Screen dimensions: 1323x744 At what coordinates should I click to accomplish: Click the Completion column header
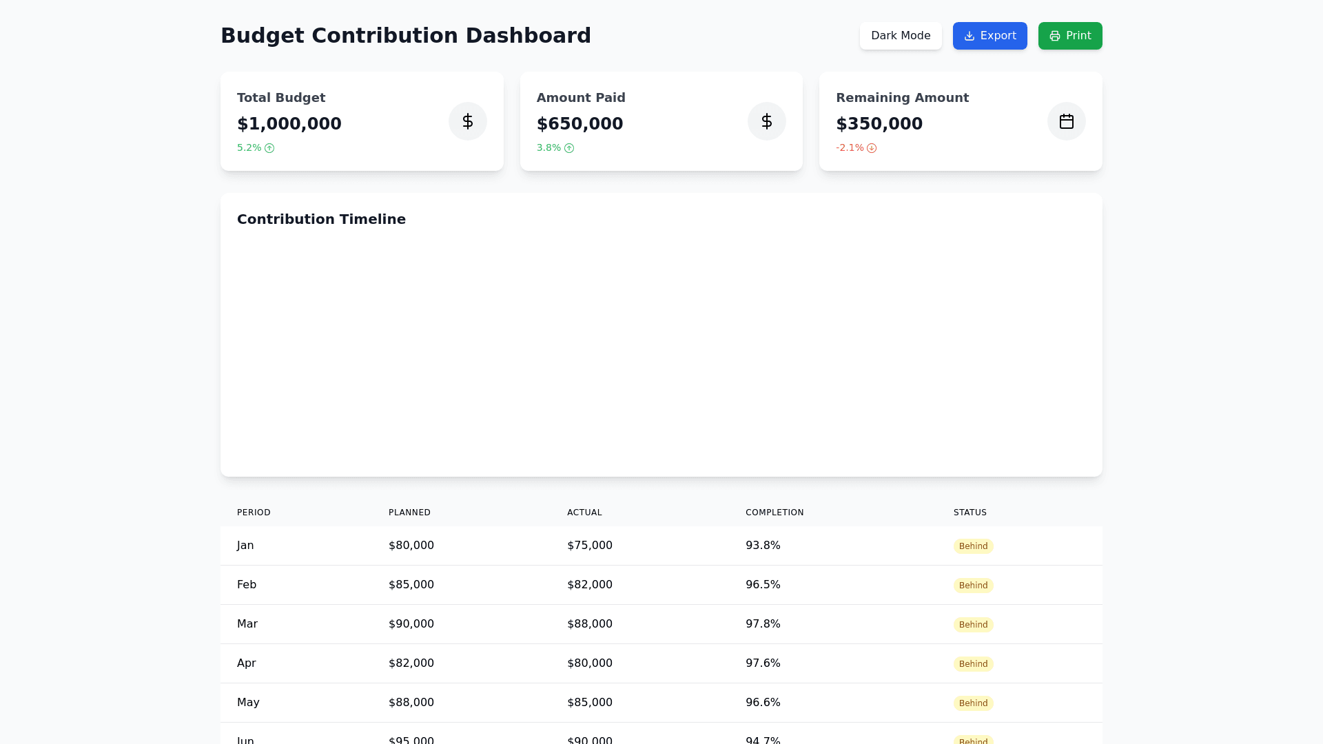click(775, 513)
